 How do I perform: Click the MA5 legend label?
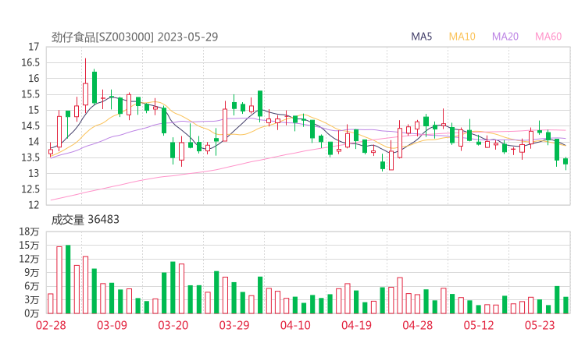pos(421,37)
